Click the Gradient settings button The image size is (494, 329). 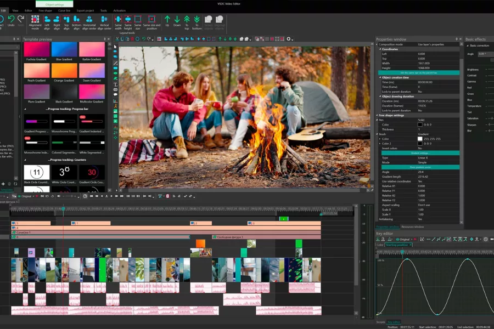tap(420, 153)
